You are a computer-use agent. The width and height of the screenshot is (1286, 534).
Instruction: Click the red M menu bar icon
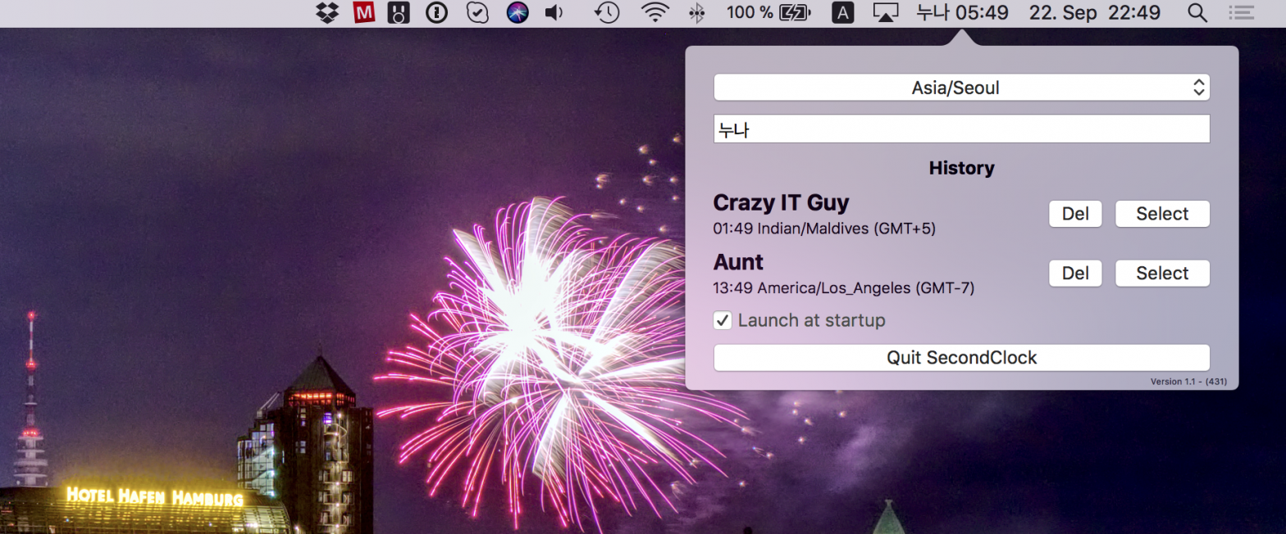coord(363,12)
